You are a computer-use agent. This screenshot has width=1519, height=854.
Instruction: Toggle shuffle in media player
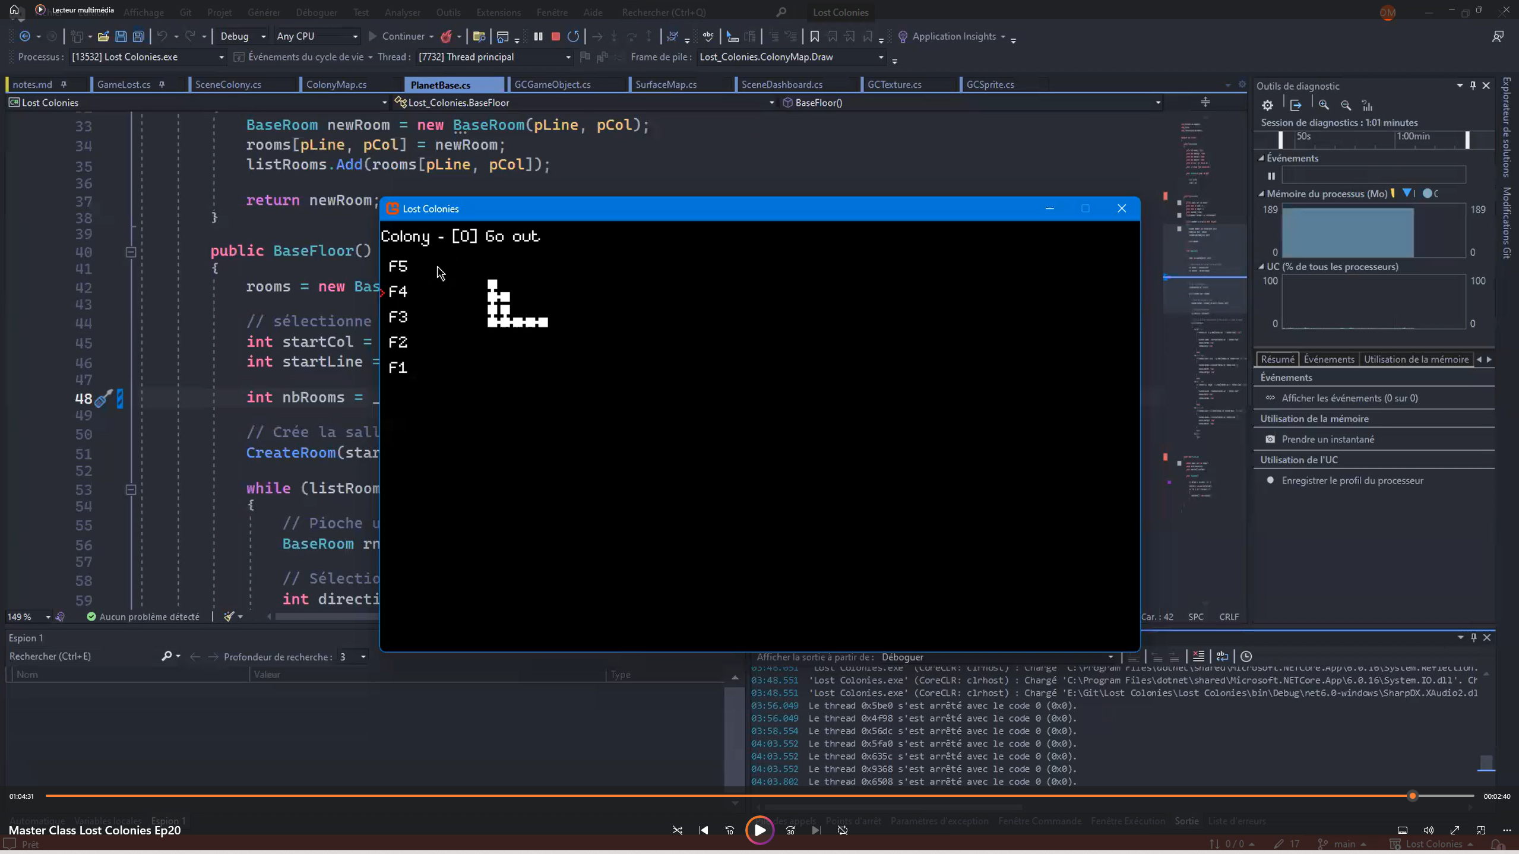pyautogui.click(x=677, y=830)
